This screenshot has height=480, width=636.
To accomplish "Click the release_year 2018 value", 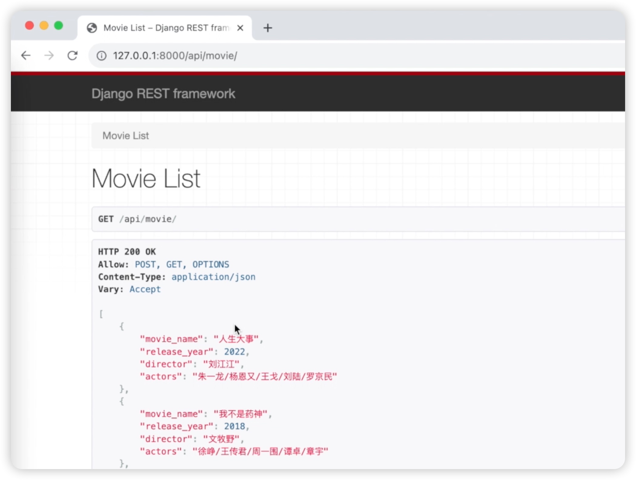I will [234, 427].
